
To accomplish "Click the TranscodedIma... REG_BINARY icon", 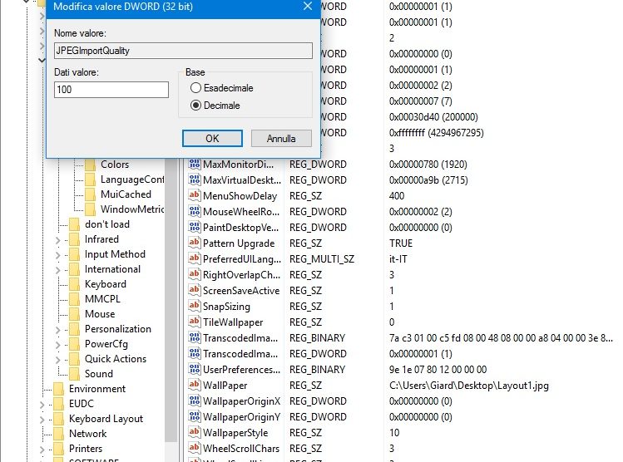I will (195, 337).
